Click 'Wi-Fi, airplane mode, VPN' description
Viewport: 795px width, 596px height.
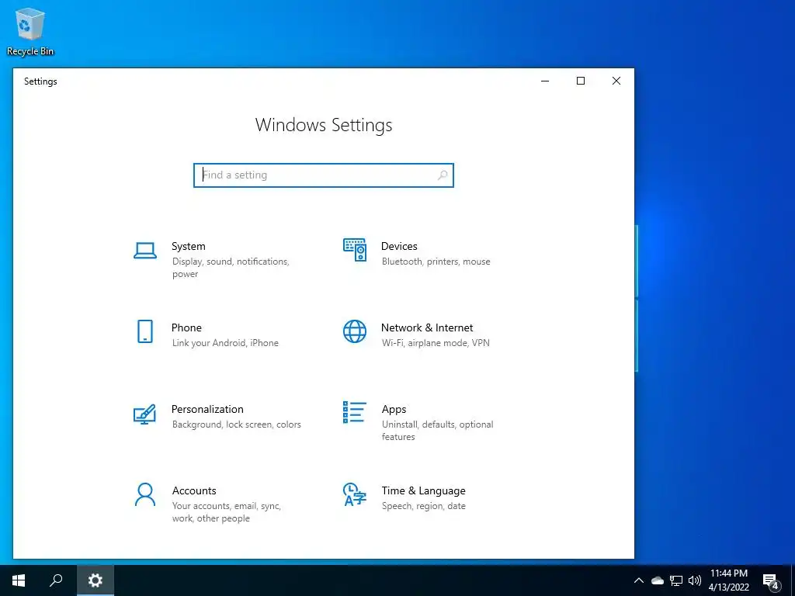(436, 343)
